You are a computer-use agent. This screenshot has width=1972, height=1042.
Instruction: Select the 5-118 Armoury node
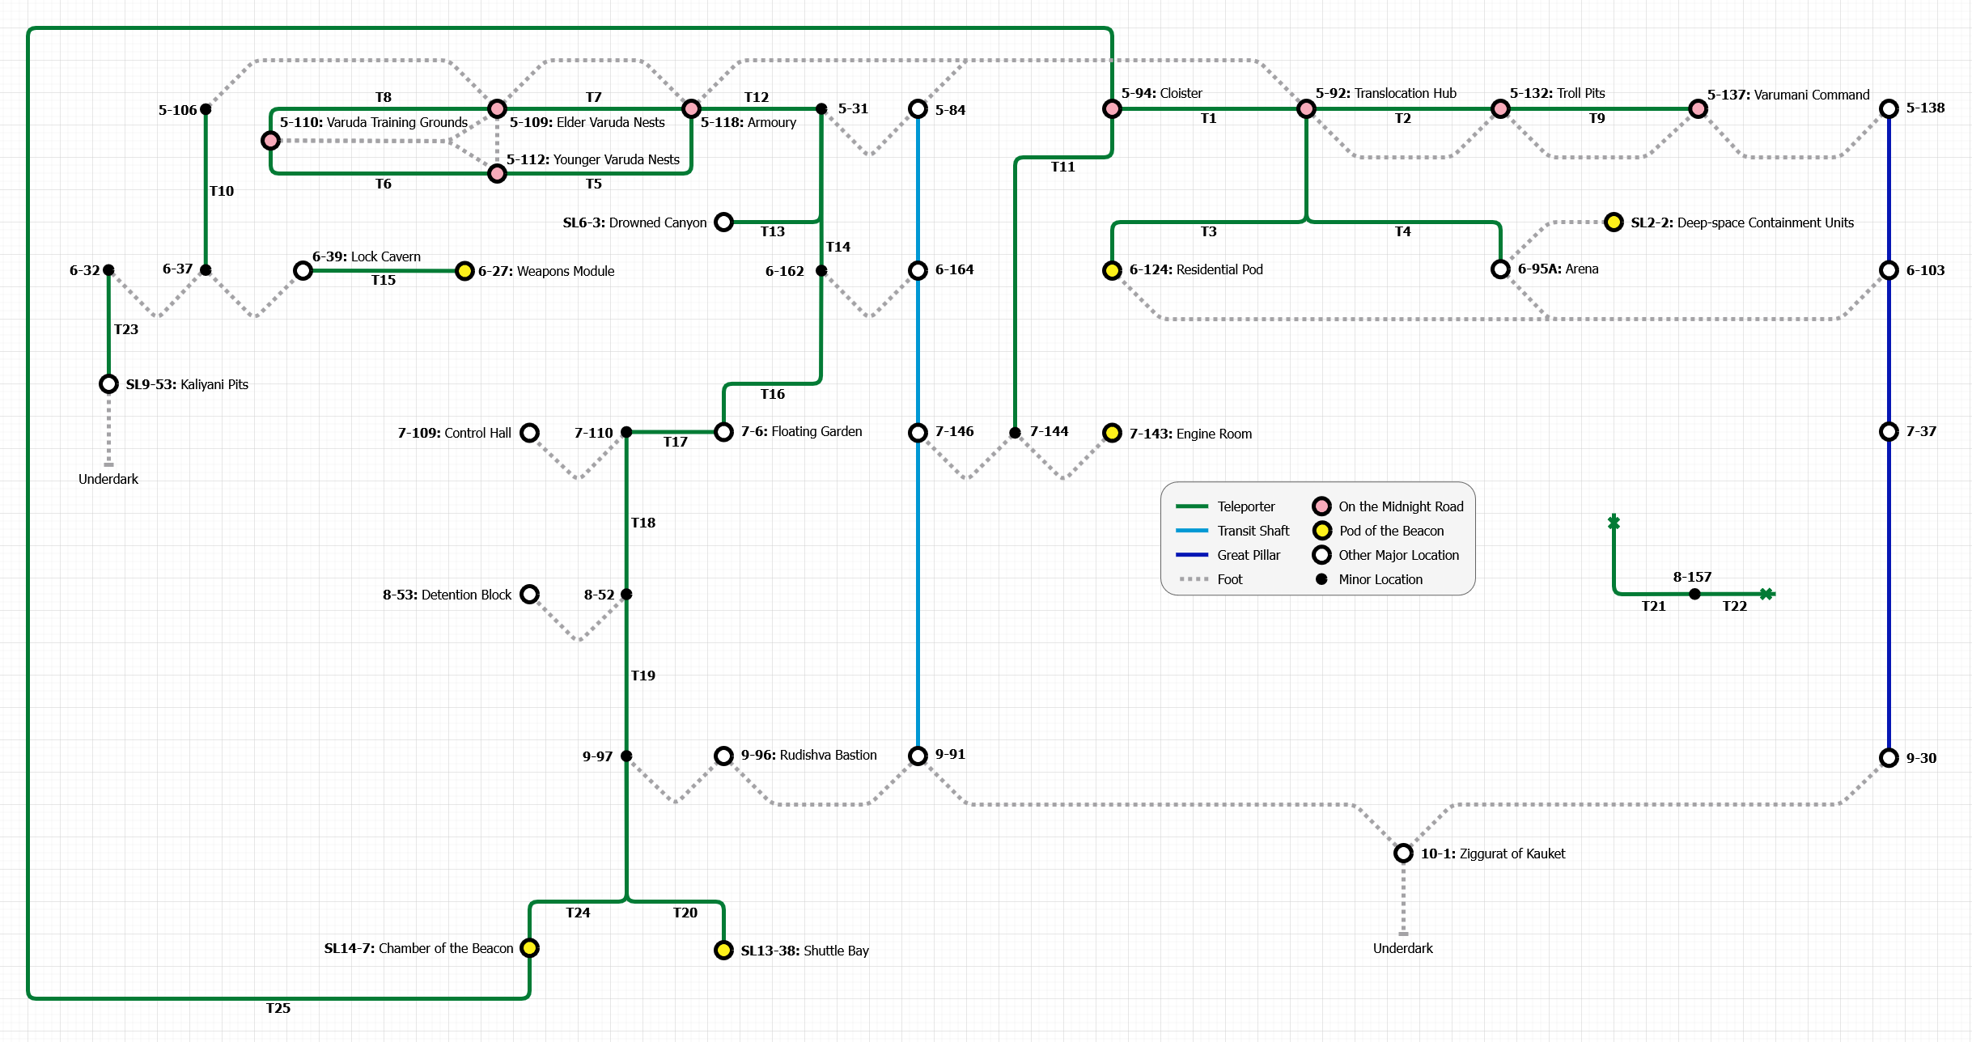click(x=691, y=108)
